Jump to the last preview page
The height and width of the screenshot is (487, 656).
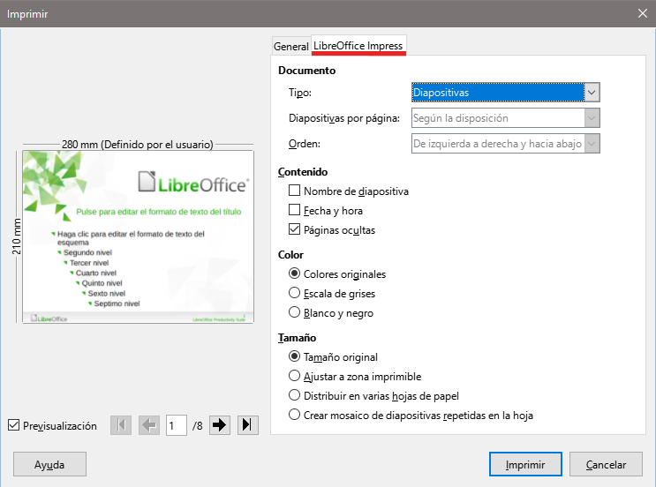pyautogui.click(x=248, y=425)
